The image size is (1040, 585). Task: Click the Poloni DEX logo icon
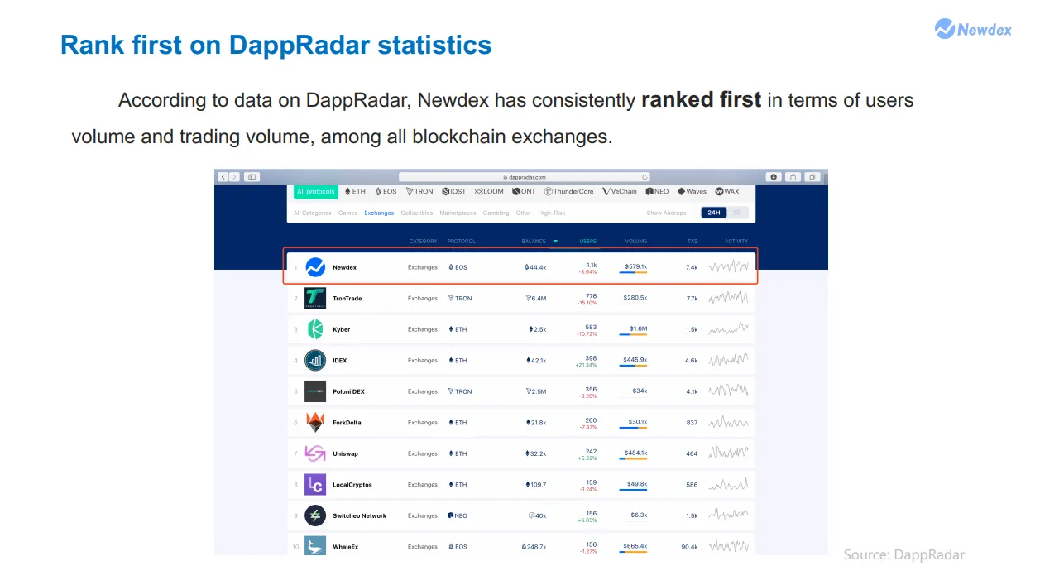[x=315, y=391]
